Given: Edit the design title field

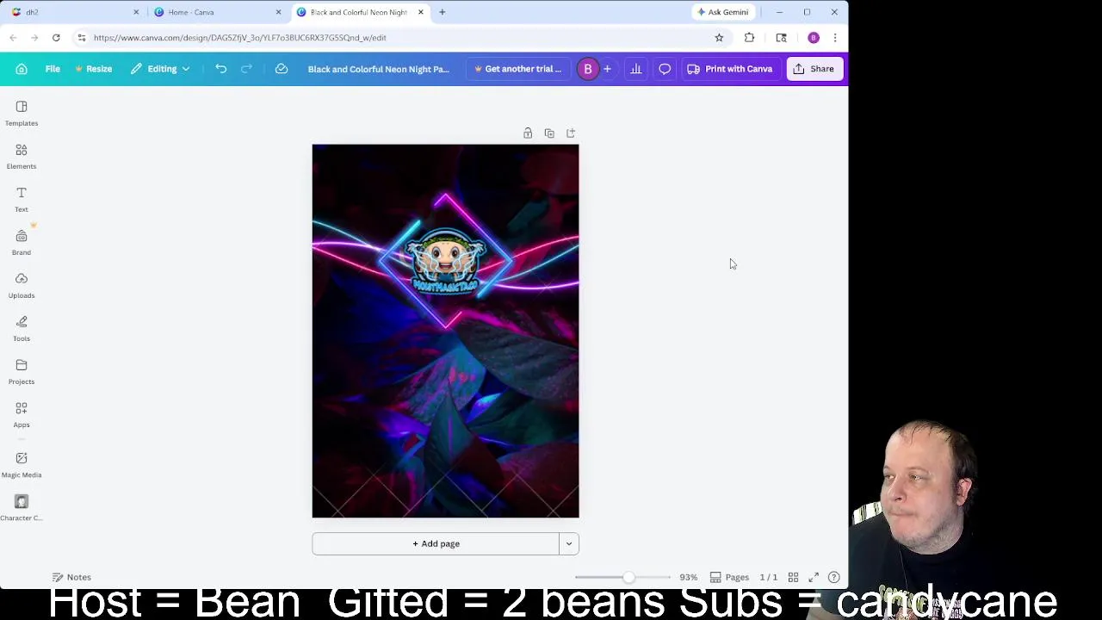Looking at the screenshot, I should tap(379, 69).
